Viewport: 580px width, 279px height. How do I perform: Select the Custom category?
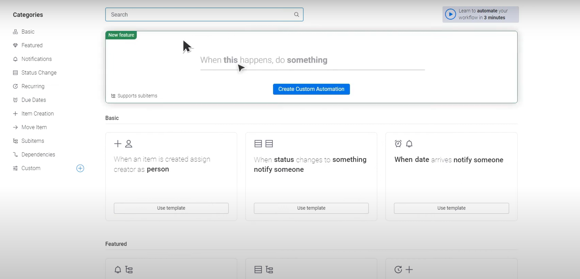[x=31, y=168]
